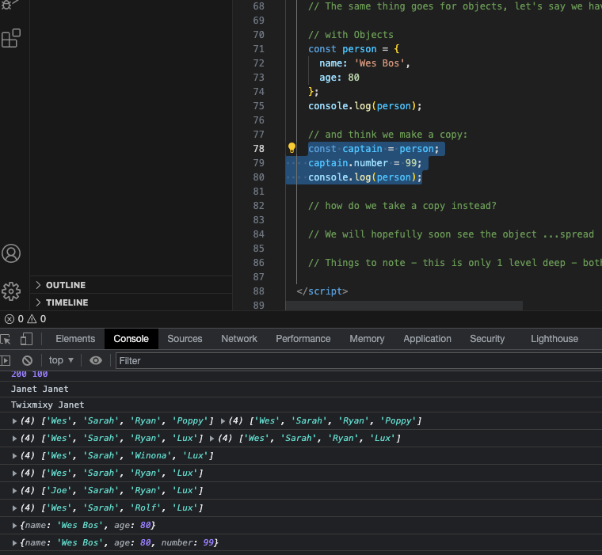Screen dimensions: 602x555
Task: Activate the inspect element picker icon
Action: (6, 339)
